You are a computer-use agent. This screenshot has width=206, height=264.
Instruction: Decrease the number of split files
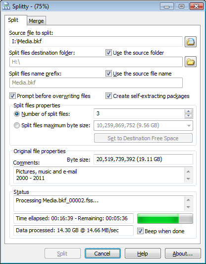tap(188, 116)
